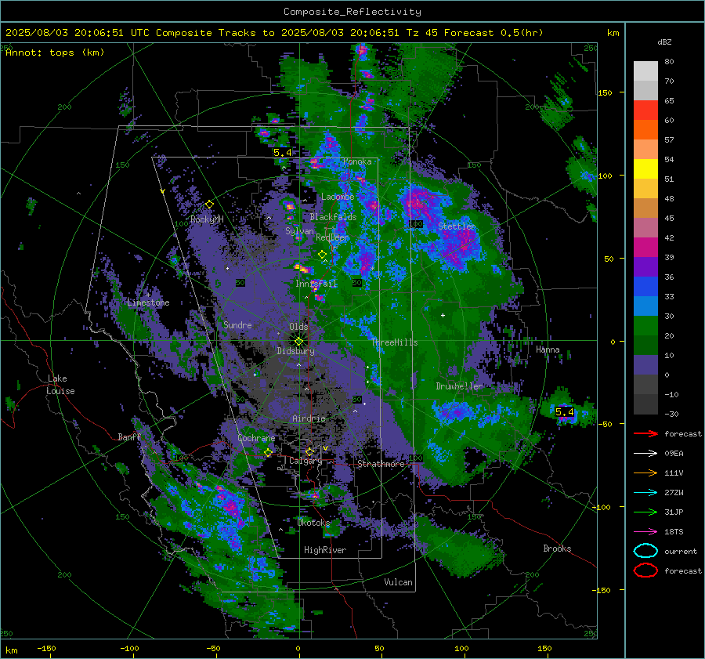Click the Ponoka town label
Viewport: 705px width, 659px height.
tap(357, 161)
